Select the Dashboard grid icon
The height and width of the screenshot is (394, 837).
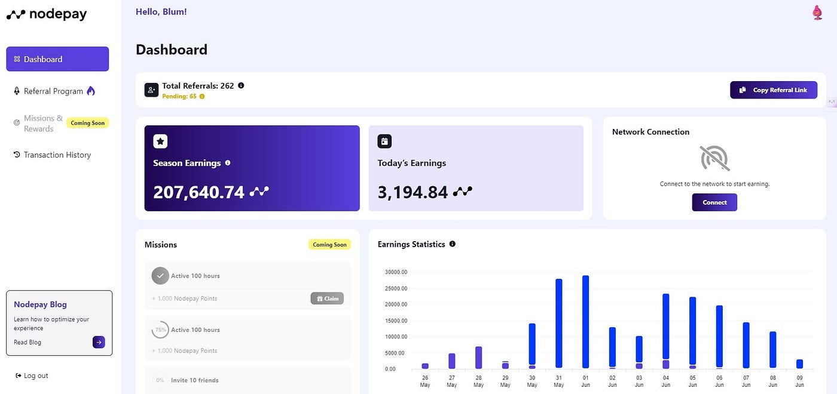pyautogui.click(x=16, y=59)
